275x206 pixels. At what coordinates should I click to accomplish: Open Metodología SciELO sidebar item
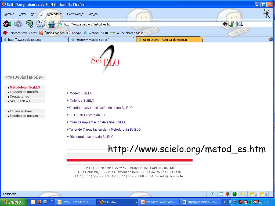24,87
